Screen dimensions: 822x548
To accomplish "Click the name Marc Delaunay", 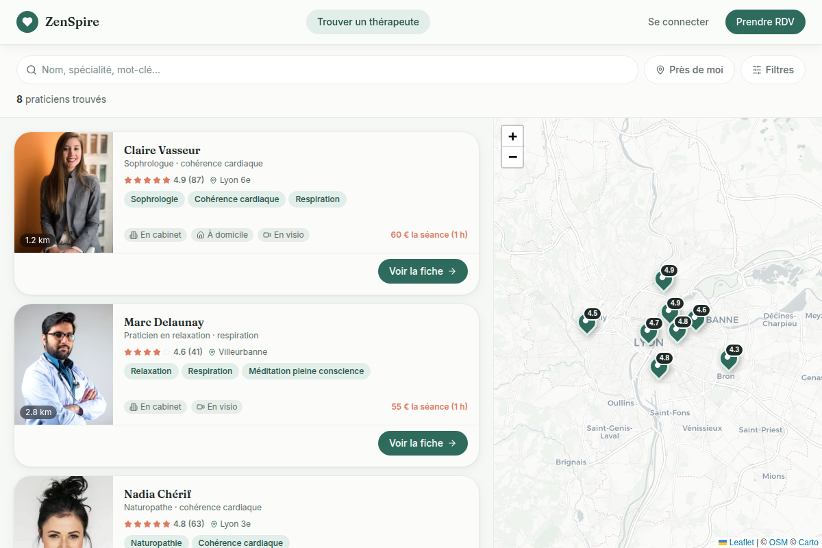I will click(x=164, y=322).
